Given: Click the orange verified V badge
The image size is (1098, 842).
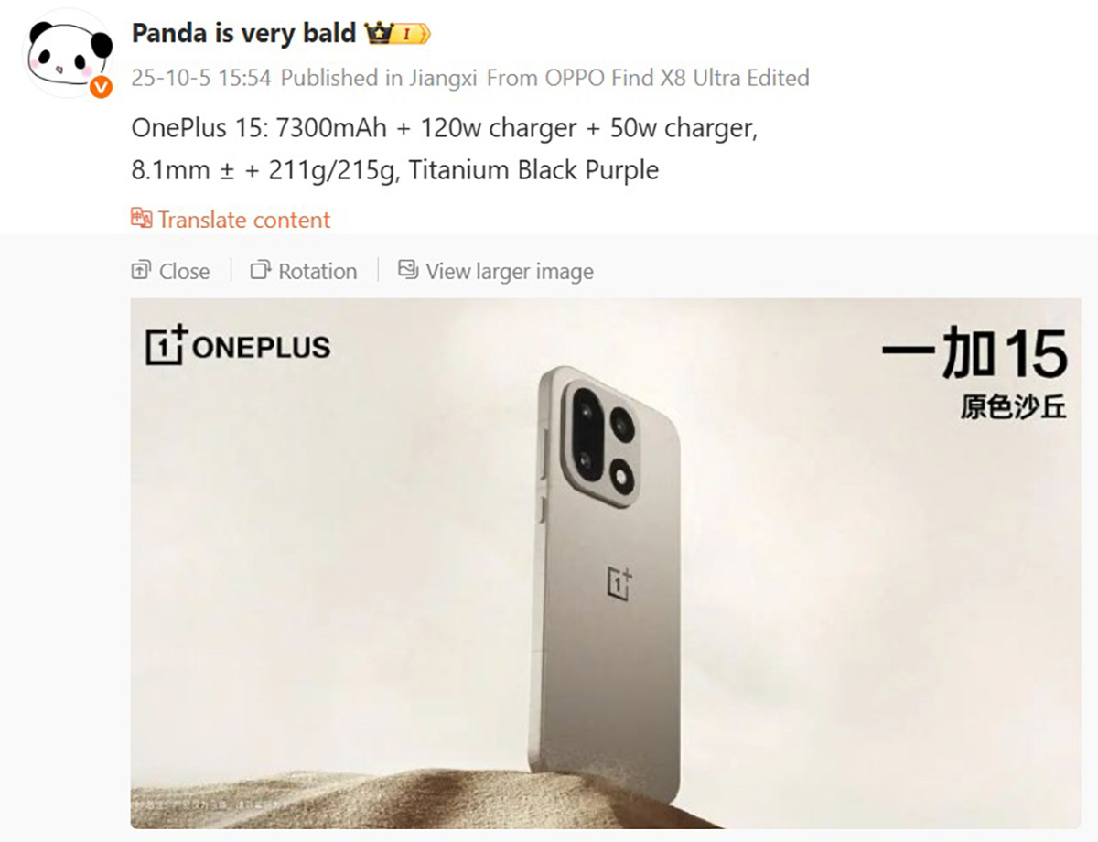Looking at the screenshot, I should pyautogui.click(x=101, y=86).
